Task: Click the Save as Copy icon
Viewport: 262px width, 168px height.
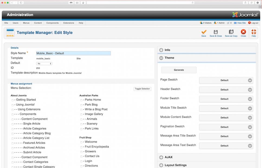Action: tap(231, 32)
